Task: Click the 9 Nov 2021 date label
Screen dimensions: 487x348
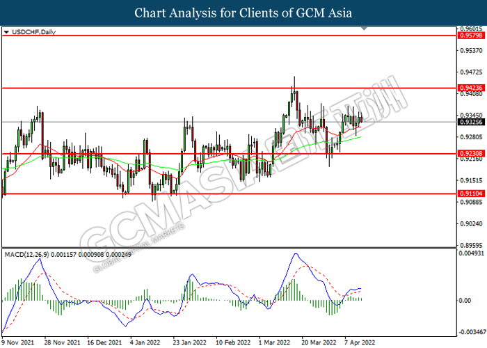Action: coord(18,342)
